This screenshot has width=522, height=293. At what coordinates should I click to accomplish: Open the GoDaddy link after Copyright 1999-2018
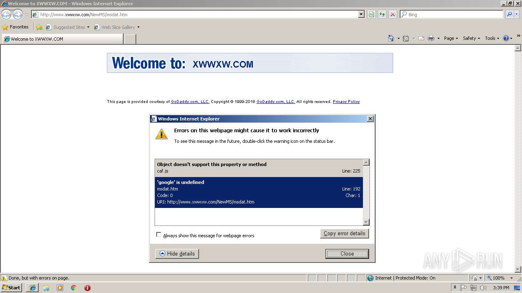(276, 102)
